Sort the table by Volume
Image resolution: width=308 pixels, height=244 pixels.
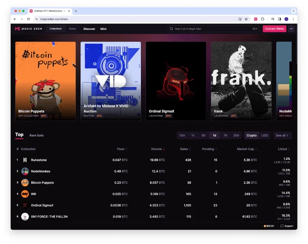click(x=158, y=149)
